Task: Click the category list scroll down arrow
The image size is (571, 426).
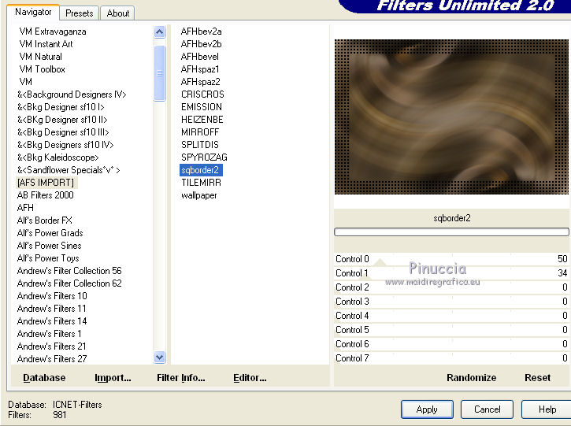Action: pos(160,357)
